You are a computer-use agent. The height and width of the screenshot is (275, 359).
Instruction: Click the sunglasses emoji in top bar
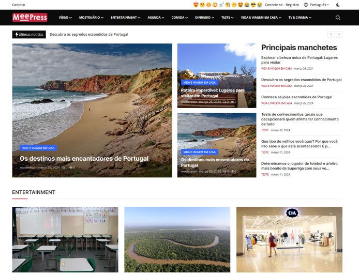253,5
